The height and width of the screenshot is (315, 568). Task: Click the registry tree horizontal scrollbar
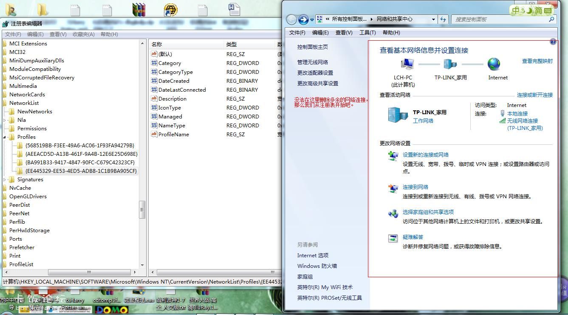pyautogui.click(x=70, y=273)
